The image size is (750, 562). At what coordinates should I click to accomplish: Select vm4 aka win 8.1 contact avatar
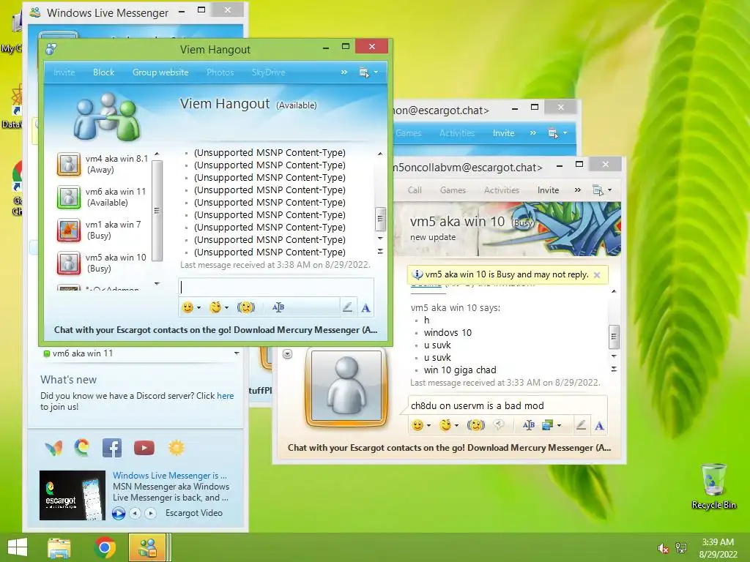click(x=69, y=164)
